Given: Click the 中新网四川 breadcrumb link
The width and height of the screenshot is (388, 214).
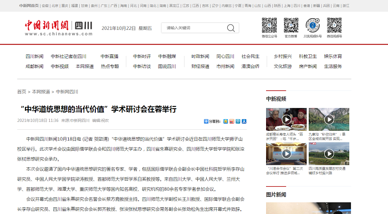Looking at the screenshot, I should tap(67, 92).
